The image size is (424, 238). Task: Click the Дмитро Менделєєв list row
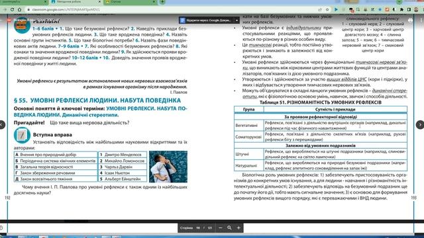click(x=123, y=155)
